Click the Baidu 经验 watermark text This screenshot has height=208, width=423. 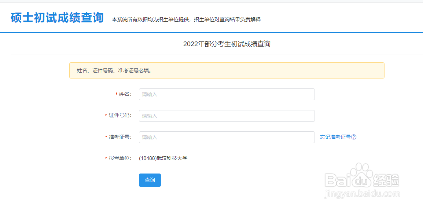coord(387,180)
